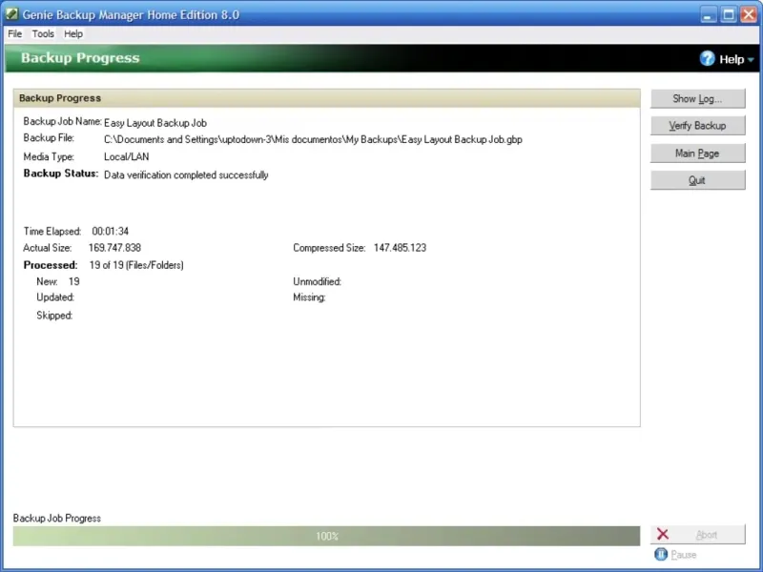Open the File menu
Image resolution: width=763 pixels, height=572 pixels.
click(14, 34)
